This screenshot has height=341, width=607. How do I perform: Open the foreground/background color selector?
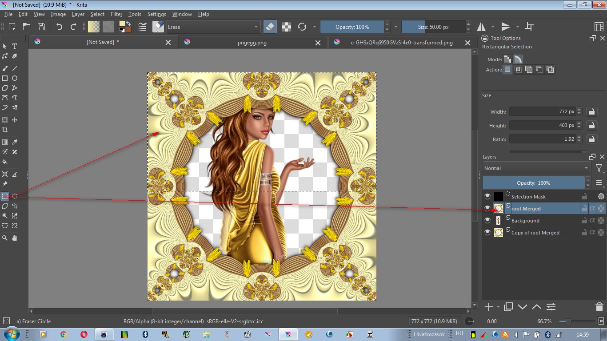point(125,27)
